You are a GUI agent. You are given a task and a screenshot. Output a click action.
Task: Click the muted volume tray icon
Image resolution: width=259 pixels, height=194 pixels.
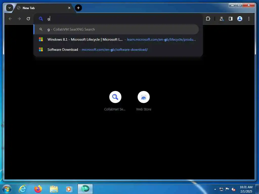[x=233, y=189]
